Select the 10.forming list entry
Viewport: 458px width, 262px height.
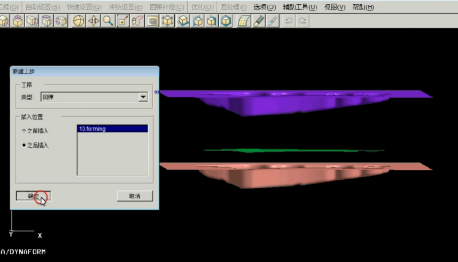[x=112, y=129]
